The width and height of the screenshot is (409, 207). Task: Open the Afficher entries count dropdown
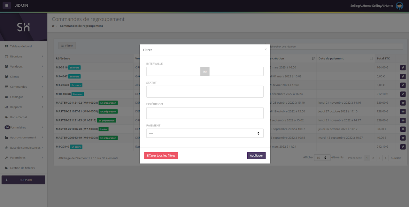click(x=322, y=158)
